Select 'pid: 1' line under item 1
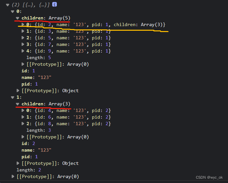Viewport: 228px width, 183px height. click(30, 157)
